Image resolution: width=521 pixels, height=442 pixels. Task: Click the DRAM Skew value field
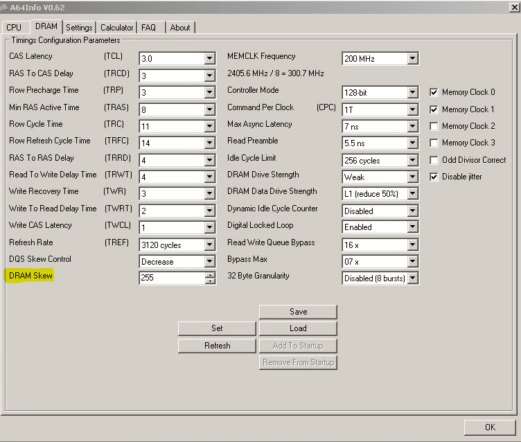[x=172, y=278]
